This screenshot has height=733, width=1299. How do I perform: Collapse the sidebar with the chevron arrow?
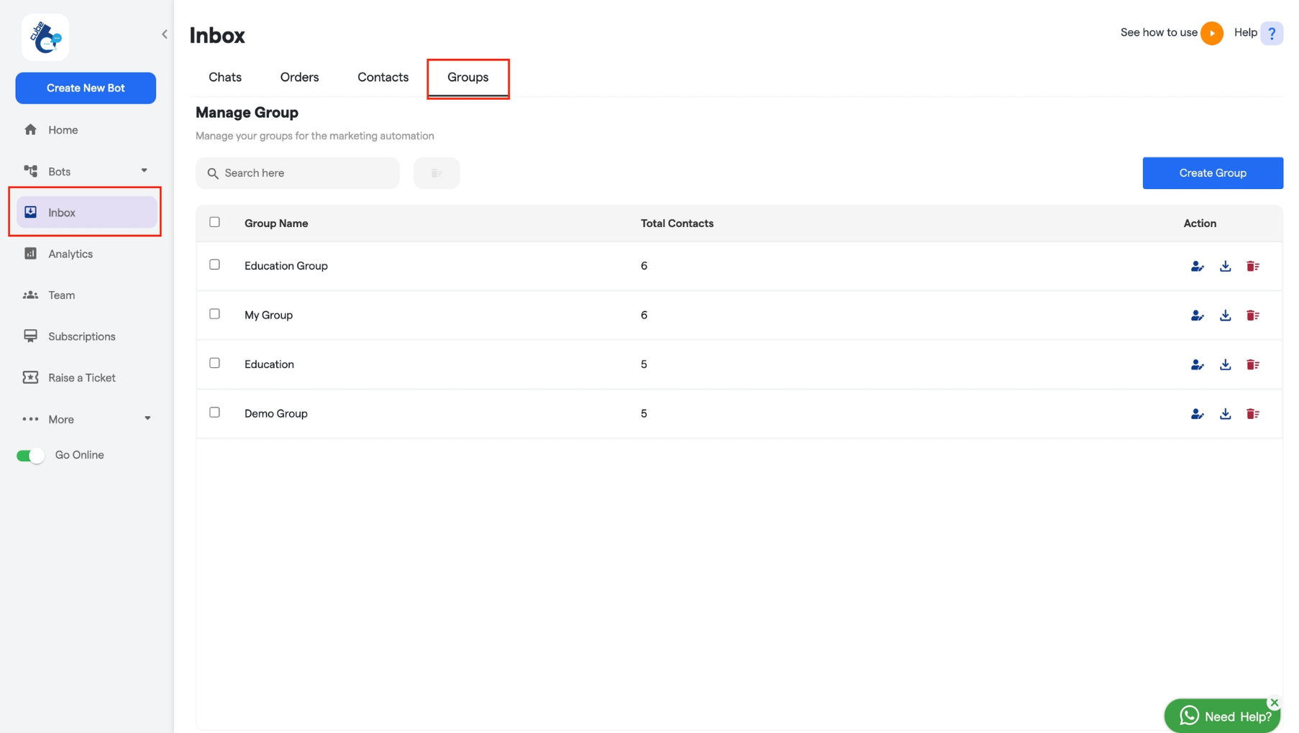164,34
